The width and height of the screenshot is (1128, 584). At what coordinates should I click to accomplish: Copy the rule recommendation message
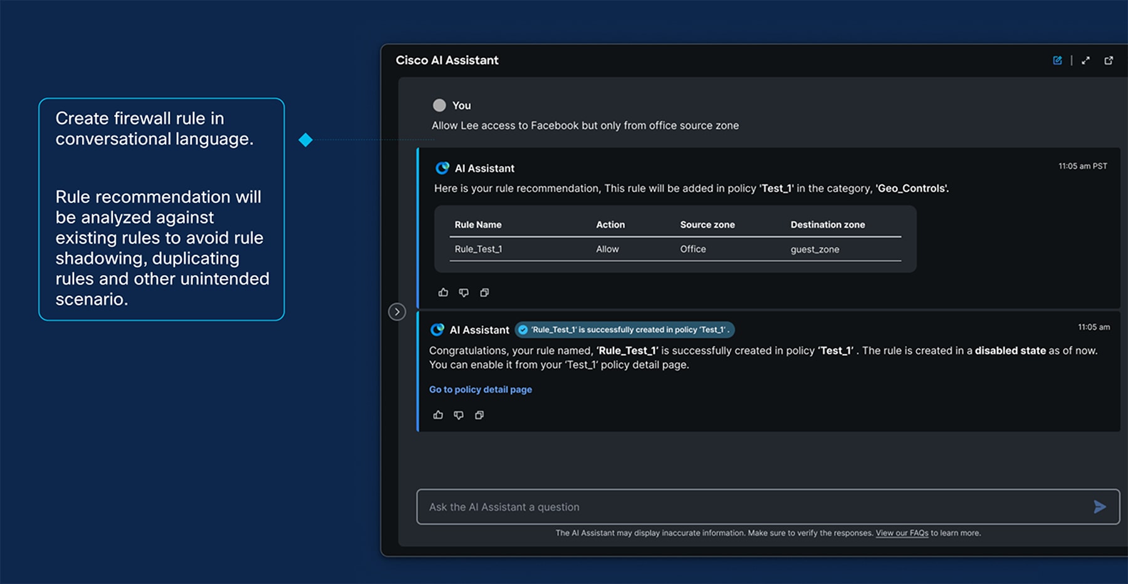pyautogui.click(x=484, y=292)
